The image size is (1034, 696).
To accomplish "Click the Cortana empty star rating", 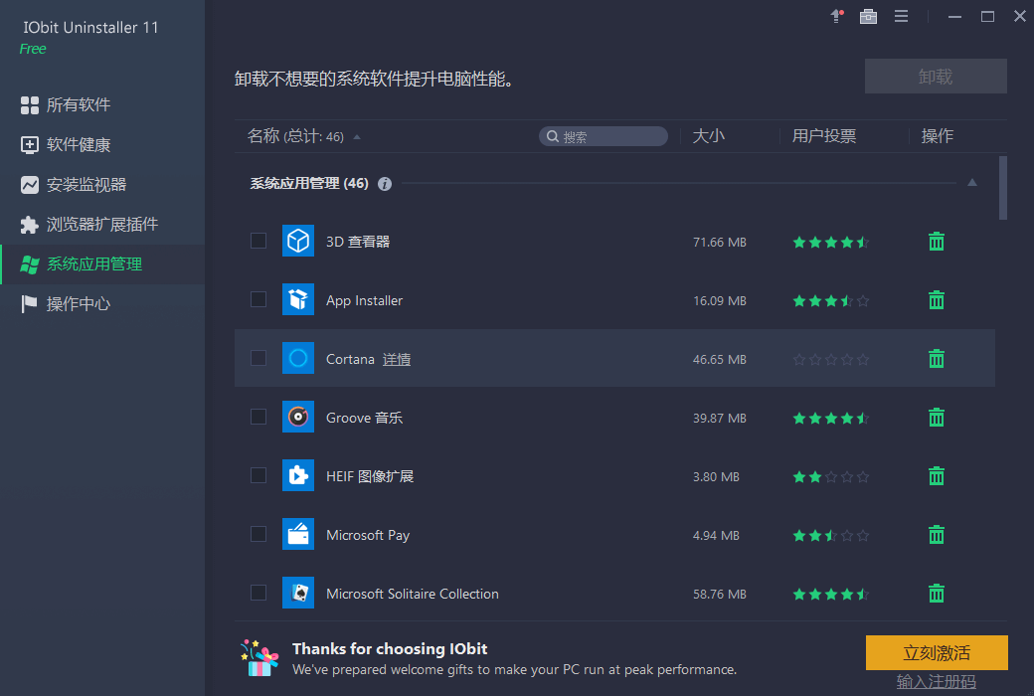I will click(x=831, y=360).
